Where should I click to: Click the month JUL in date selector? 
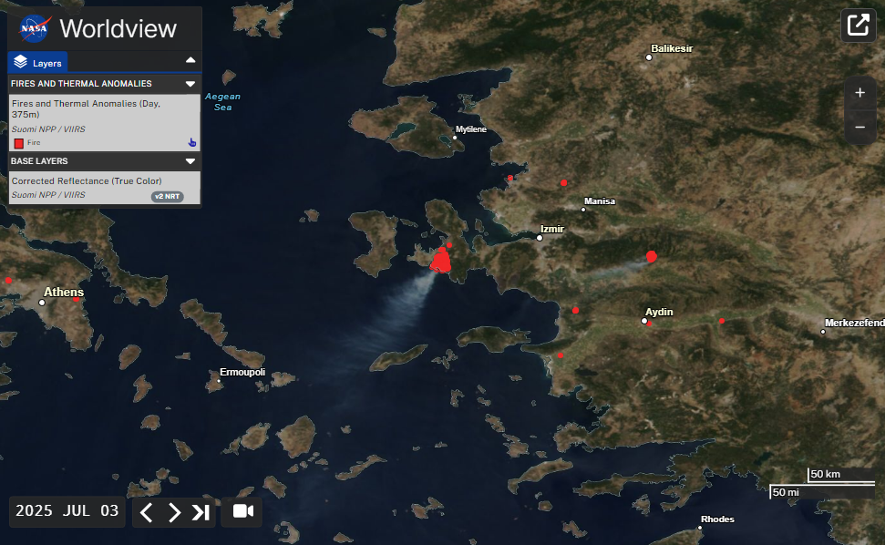click(77, 510)
